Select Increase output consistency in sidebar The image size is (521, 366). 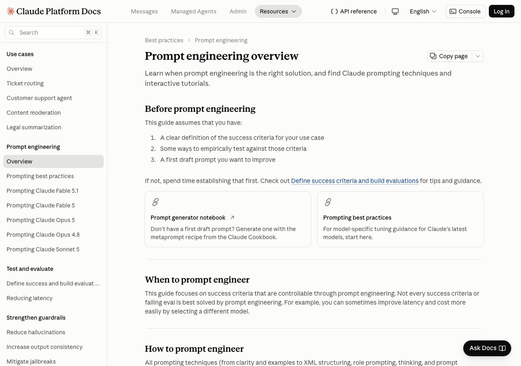pyautogui.click(x=53, y=347)
